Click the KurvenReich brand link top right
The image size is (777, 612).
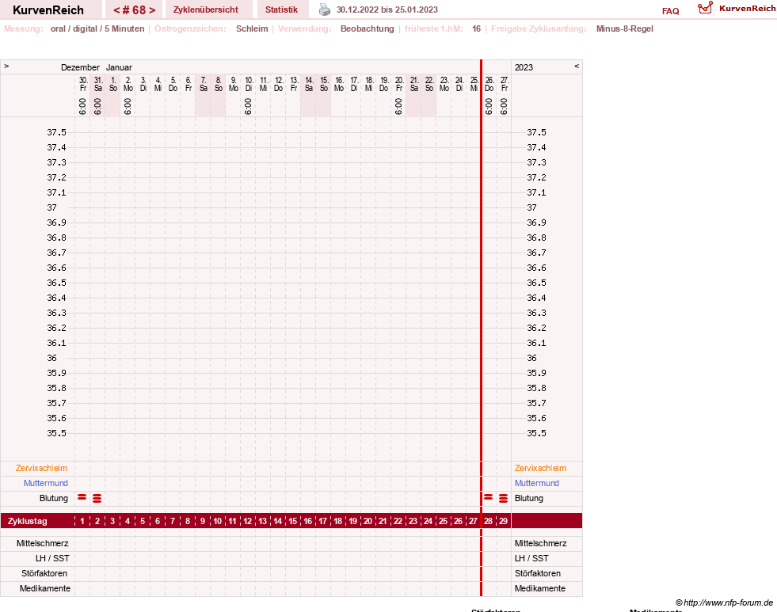pos(747,8)
